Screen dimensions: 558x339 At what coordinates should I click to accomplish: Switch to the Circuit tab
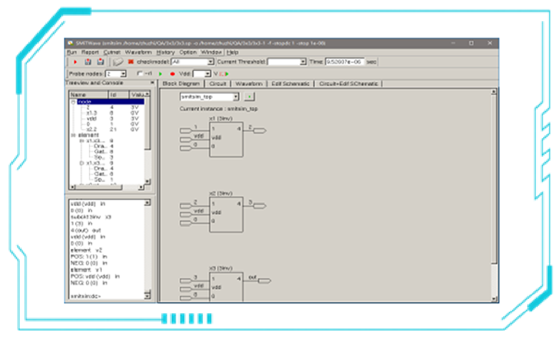tap(218, 84)
